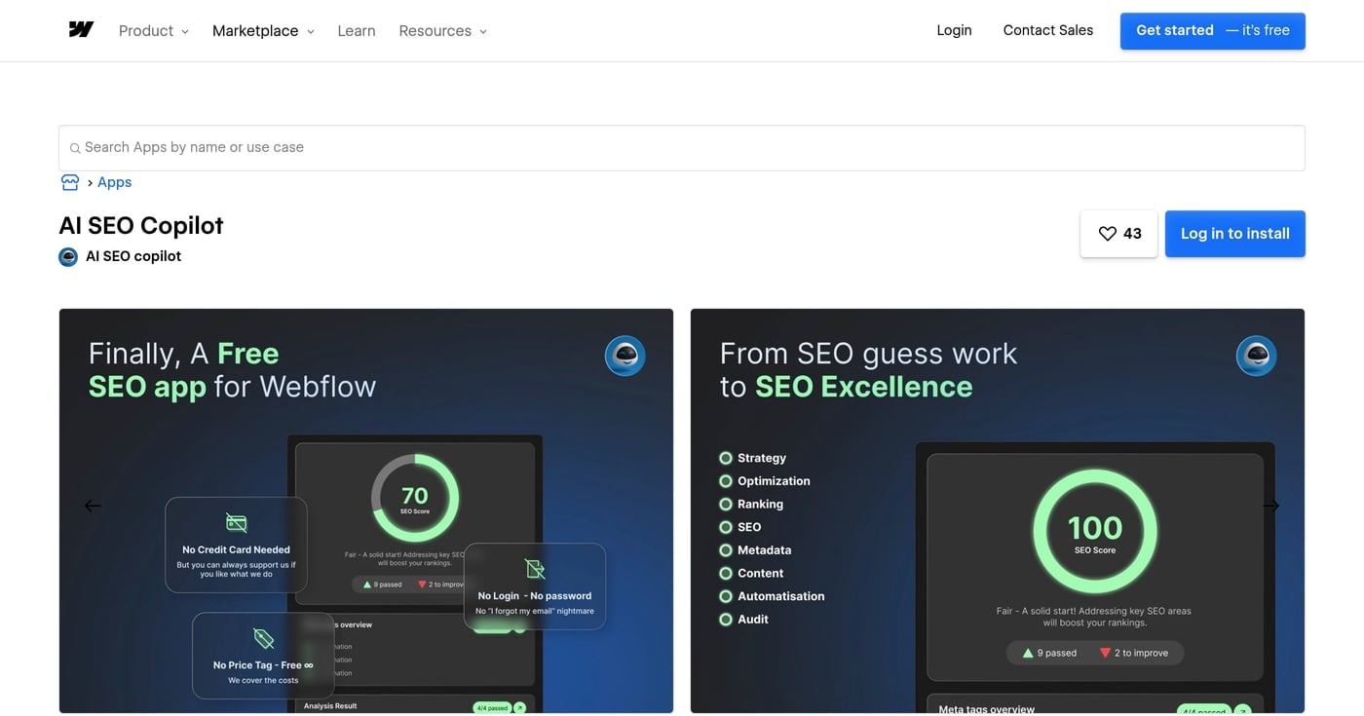Go to the Login page
This screenshot has width=1364, height=716.
(x=954, y=30)
